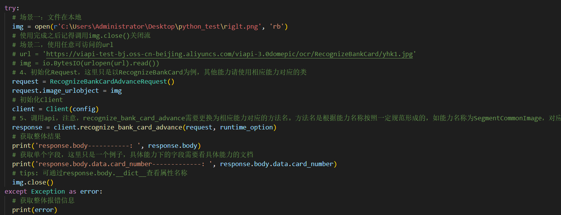The width and height of the screenshot is (561, 215).
Task: Click the comment 场景一:文件在本地
Action: pos(47,17)
